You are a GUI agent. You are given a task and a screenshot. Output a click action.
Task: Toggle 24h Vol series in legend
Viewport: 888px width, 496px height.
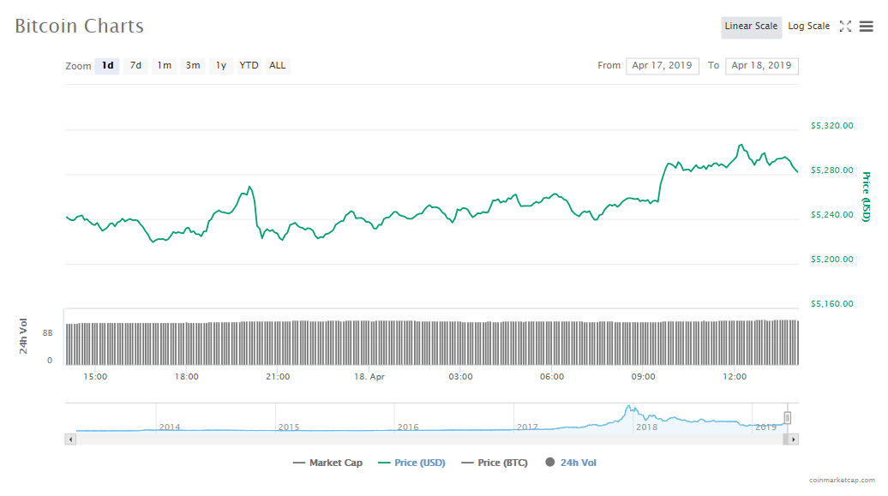click(570, 463)
